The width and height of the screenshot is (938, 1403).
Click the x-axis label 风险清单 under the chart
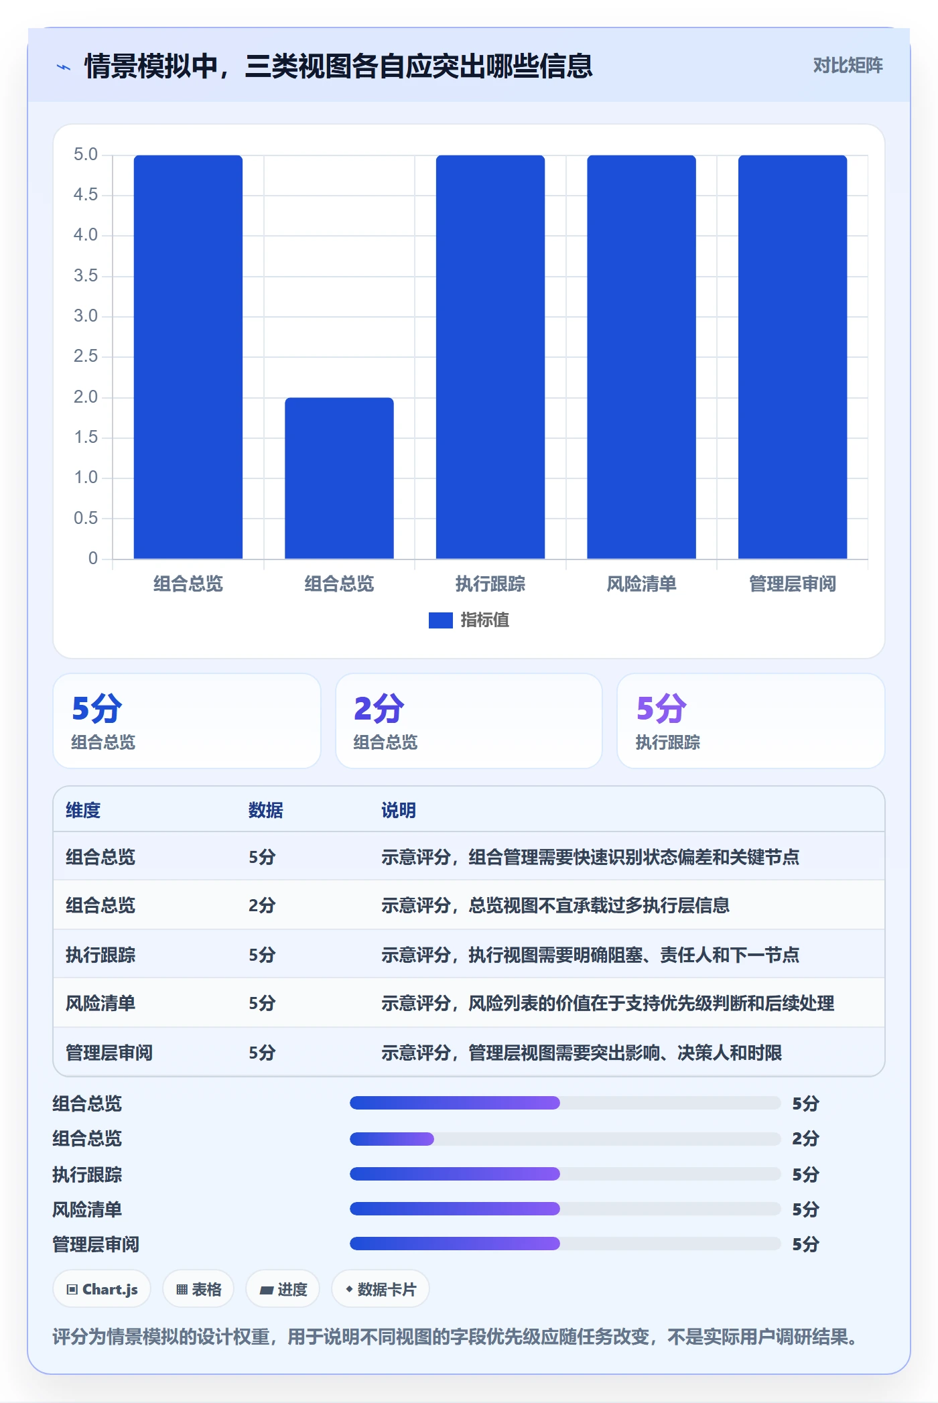pos(641,584)
